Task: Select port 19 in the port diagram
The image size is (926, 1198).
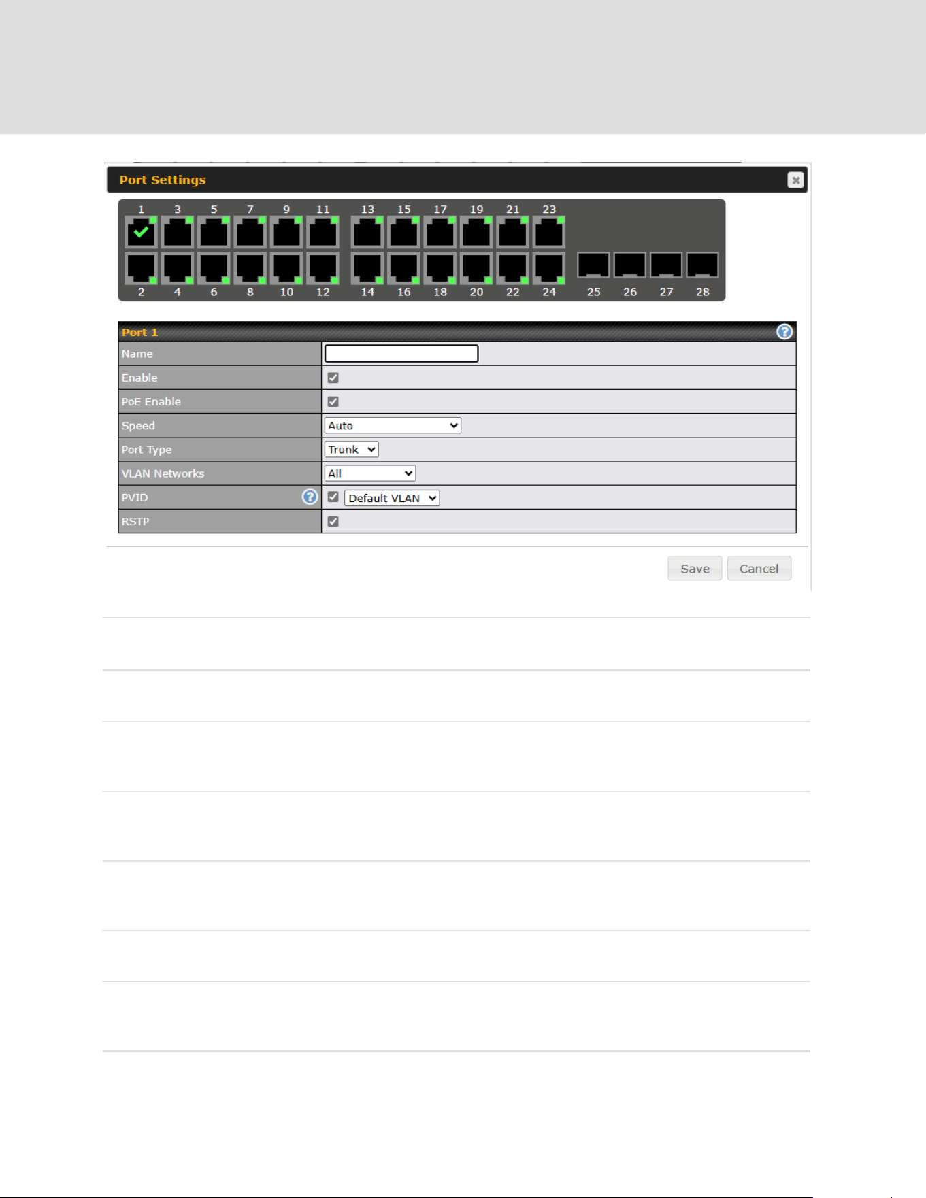Action: [x=476, y=233]
